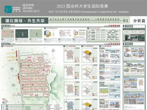147x110 pixels.
Task: Click the large red village master plan
Action: [x=34, y=75]
